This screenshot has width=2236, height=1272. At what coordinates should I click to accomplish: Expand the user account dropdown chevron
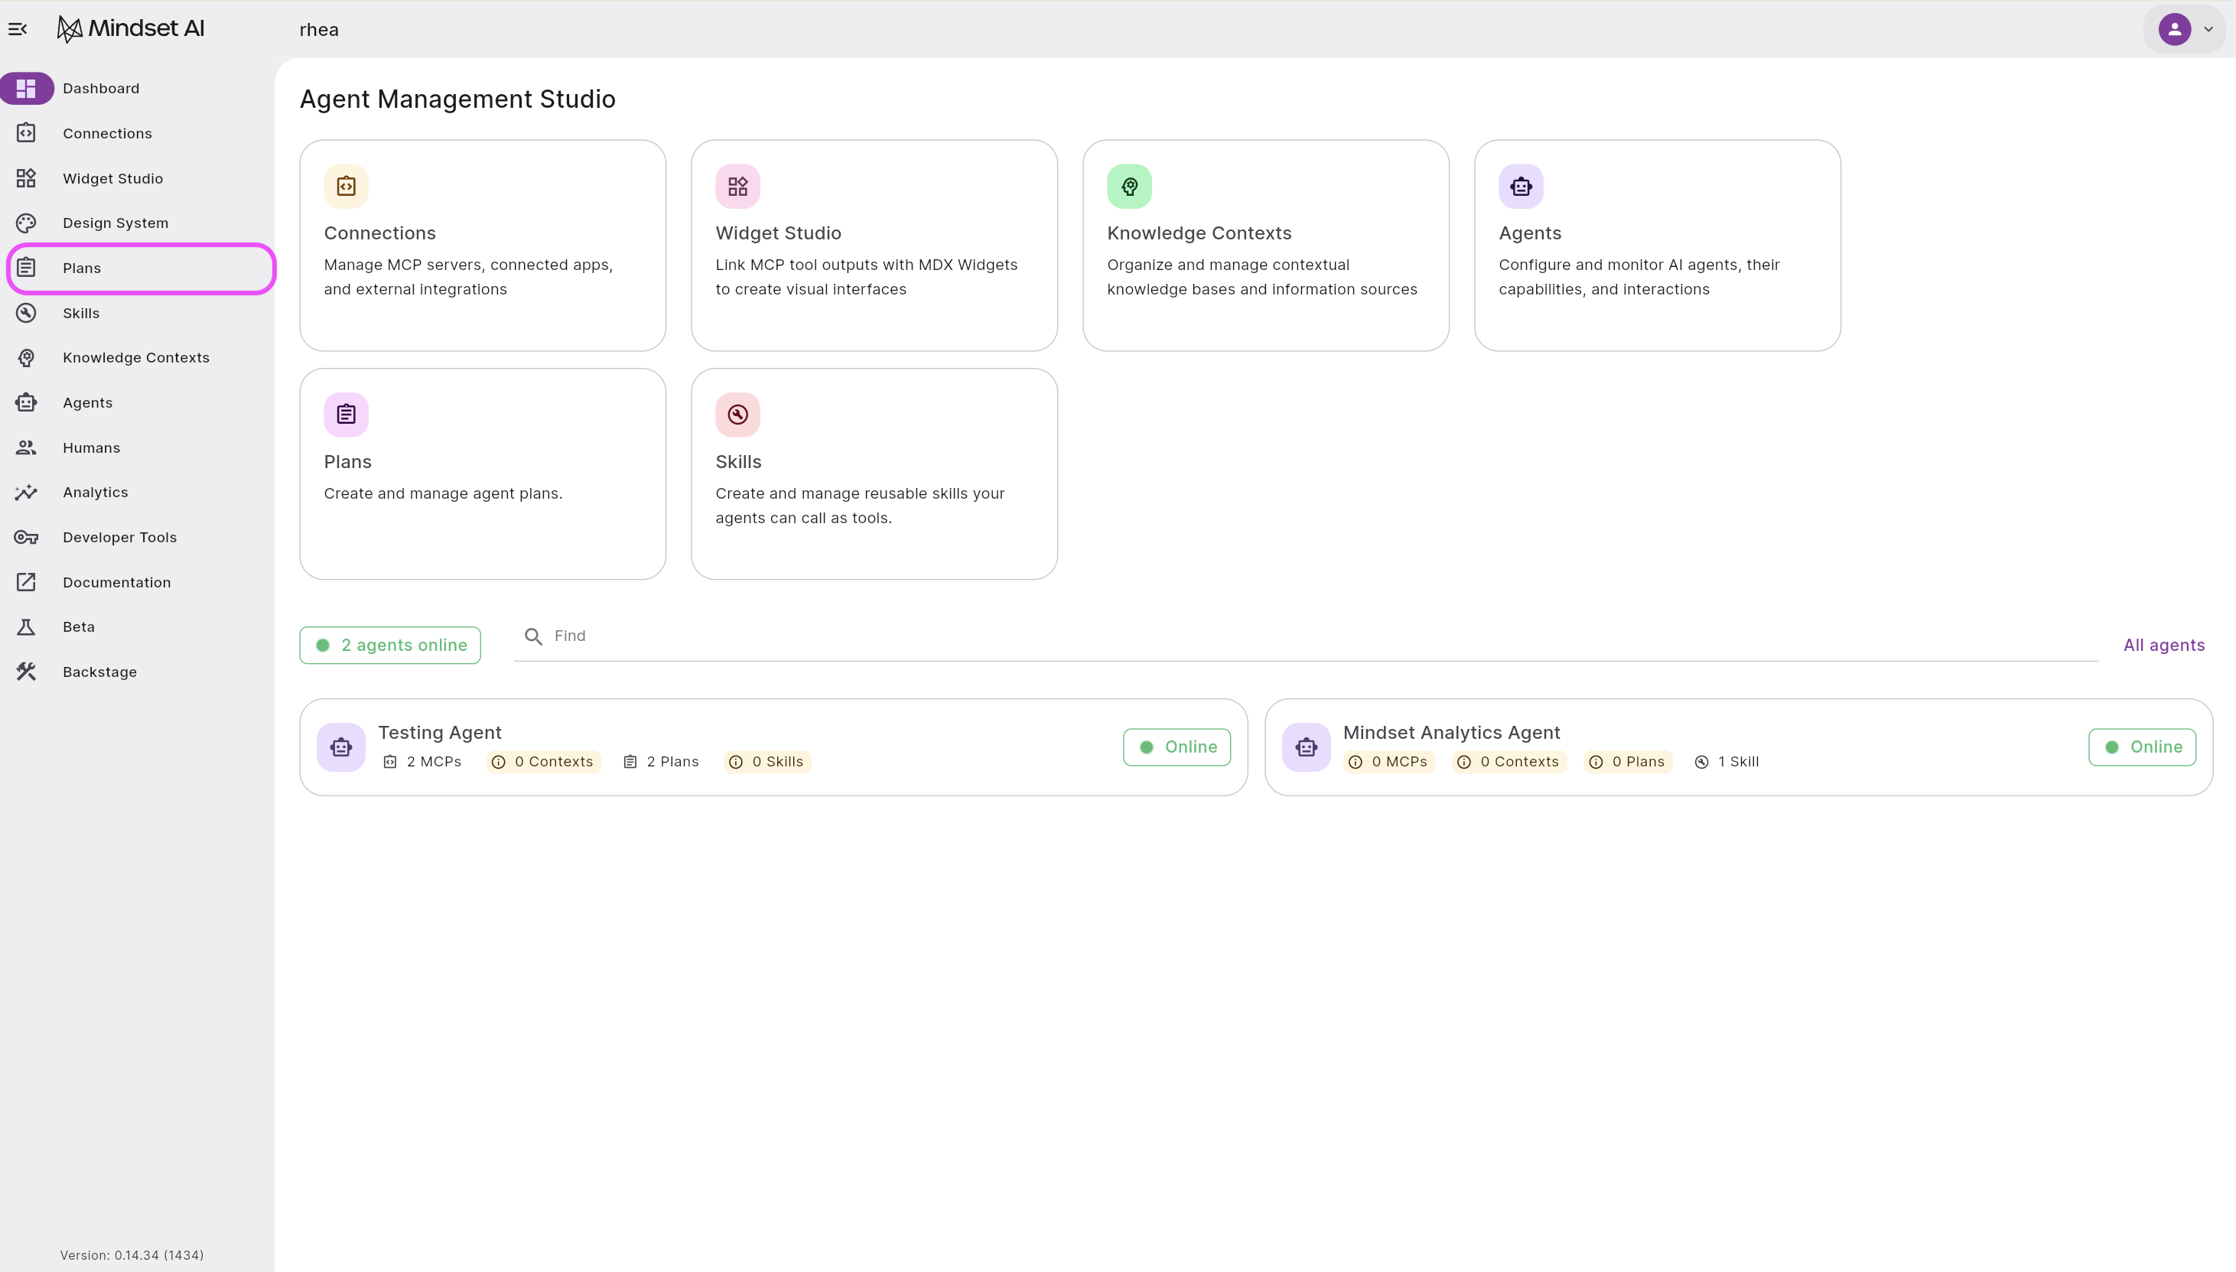2208,30
